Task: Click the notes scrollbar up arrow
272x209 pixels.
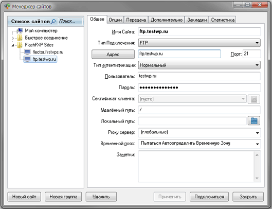Action: [x=257, y=155]
